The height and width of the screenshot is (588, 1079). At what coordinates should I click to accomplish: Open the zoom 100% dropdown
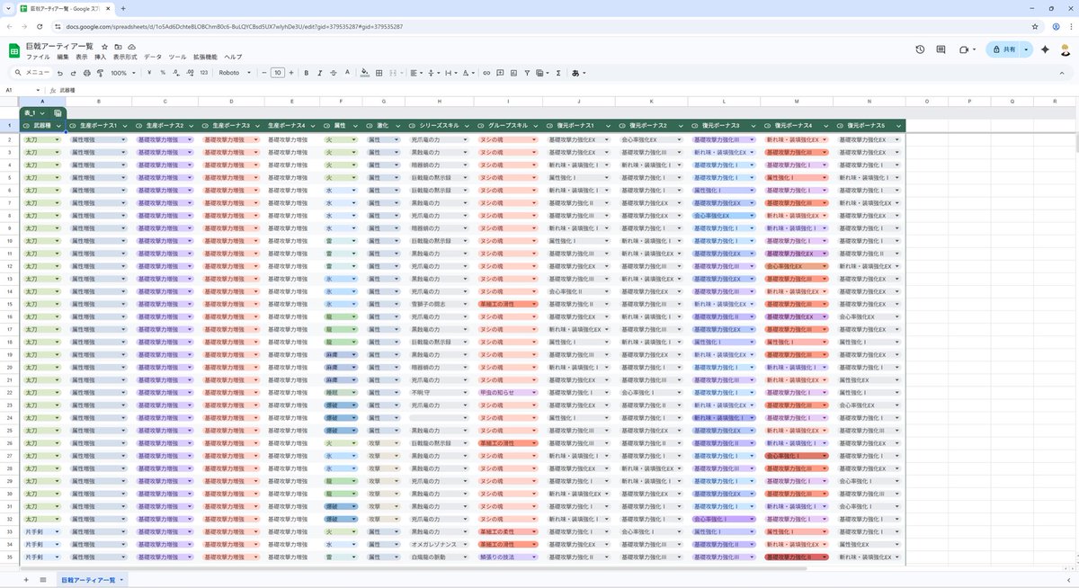(x=123, y=73)
